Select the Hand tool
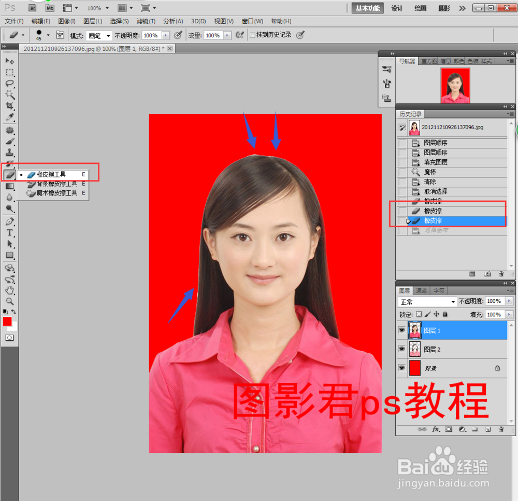The width and height of the screenshot is (518, 501). (9, 290)
